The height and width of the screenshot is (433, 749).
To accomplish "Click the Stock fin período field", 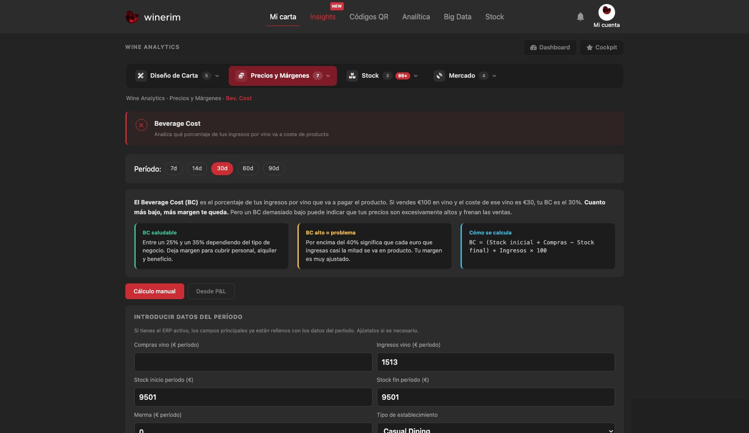I will point(496,397).
